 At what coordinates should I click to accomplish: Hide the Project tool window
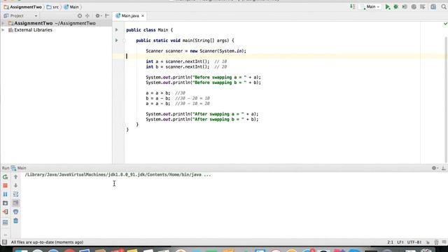[107, 16]
